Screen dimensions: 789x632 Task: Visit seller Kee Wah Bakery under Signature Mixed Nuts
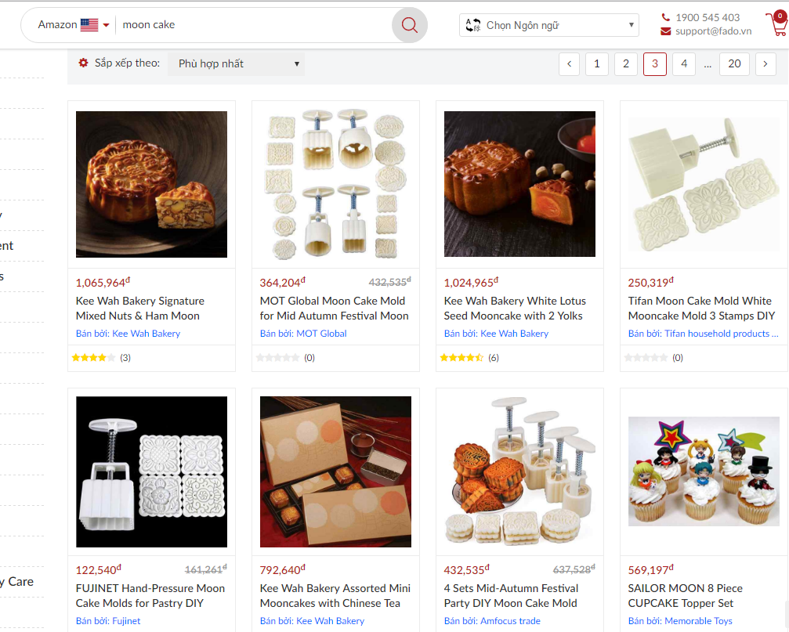pos(128,334)
